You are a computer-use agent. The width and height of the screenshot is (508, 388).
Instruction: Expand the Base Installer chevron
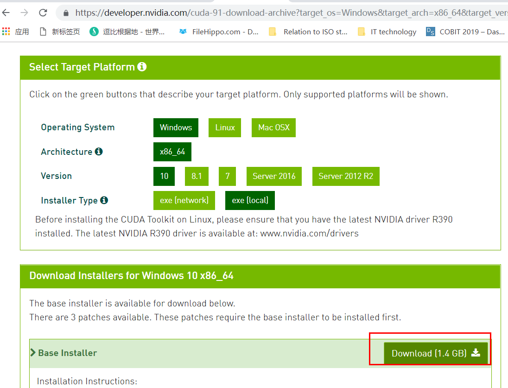[x=33, y=353]
